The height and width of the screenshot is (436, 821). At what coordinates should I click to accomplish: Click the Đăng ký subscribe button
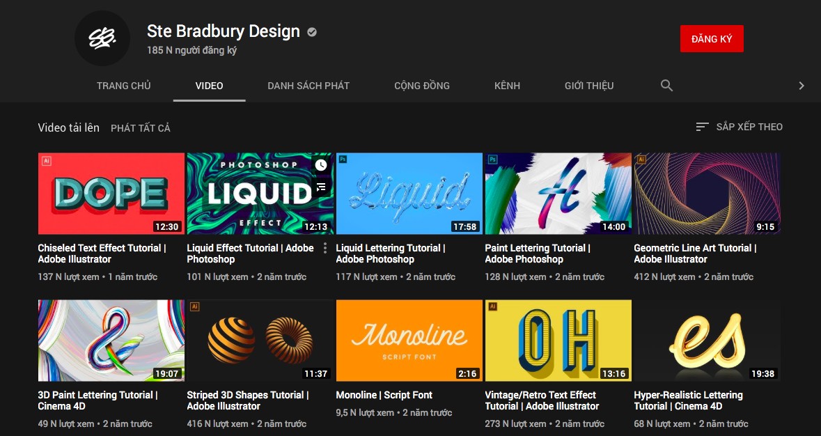(712, 39)
